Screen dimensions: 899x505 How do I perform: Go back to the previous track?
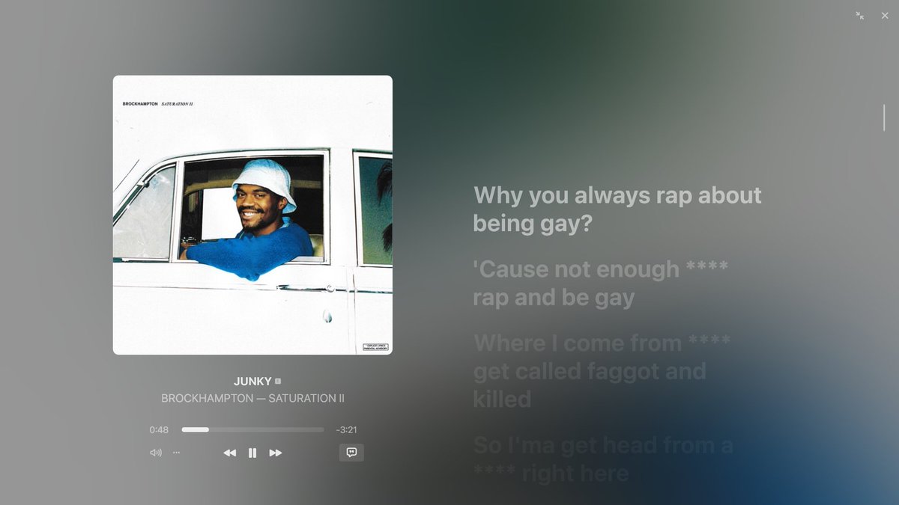pos(229,453)
